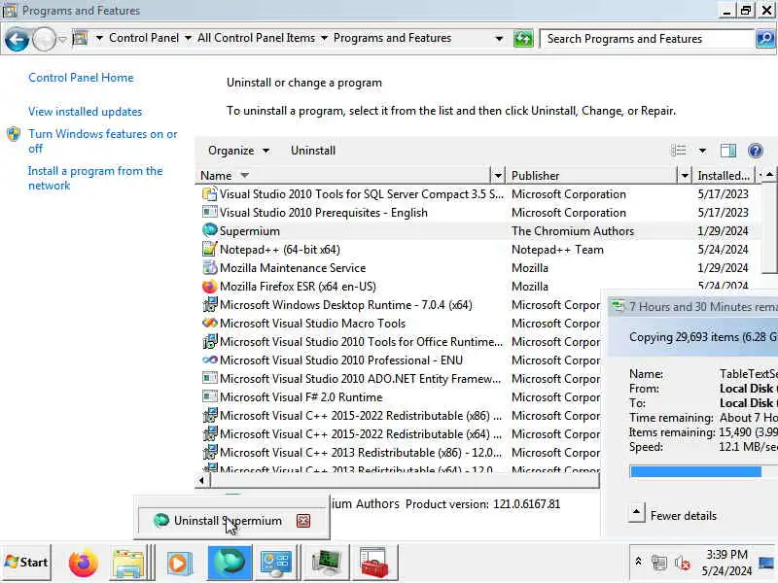Screen dimensions: 778x583
Task: Expand dropdown arrow before Control Panel breadcrumb
Action: click(99, 38)
